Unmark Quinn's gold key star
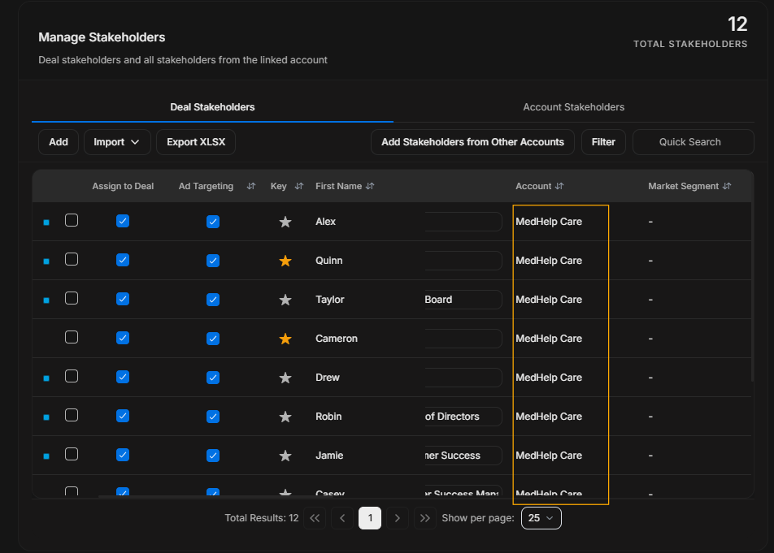Viewport: 774px width, 553px height. point(285,261)
